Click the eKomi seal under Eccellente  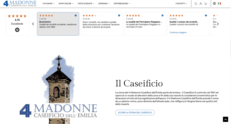[x=17, y=30]
